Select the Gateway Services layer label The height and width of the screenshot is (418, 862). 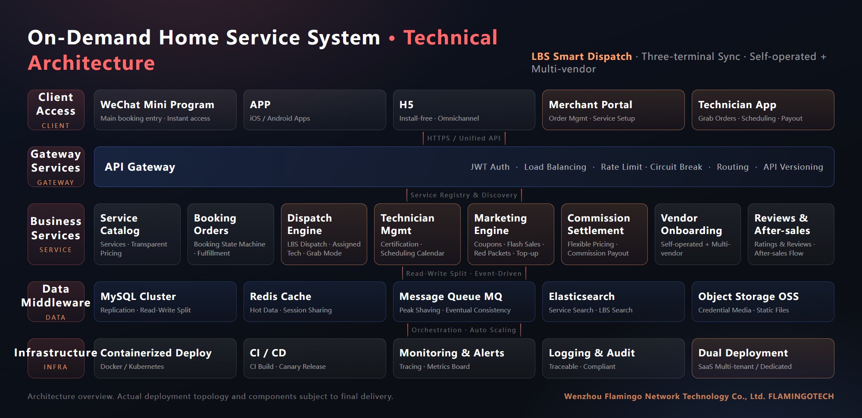coord(56,167)
